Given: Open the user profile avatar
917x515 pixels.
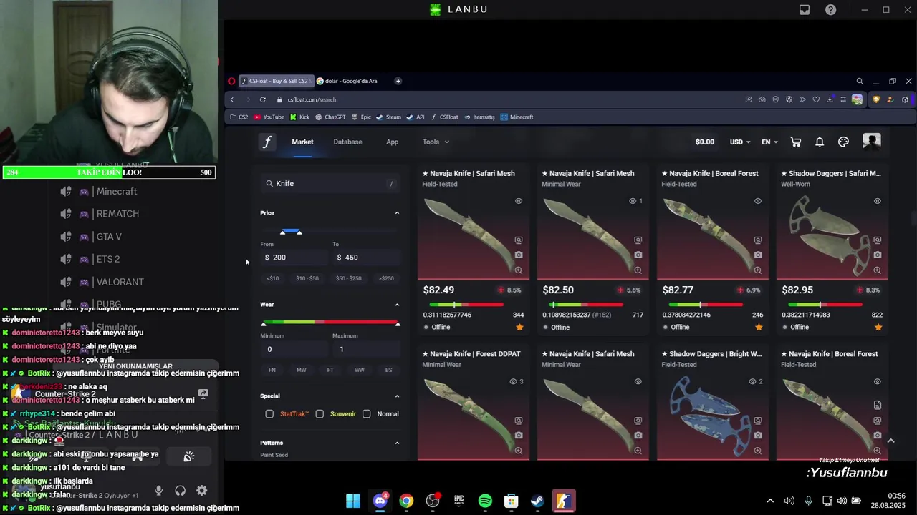Looking at the screenshot, I should point(871,142).
